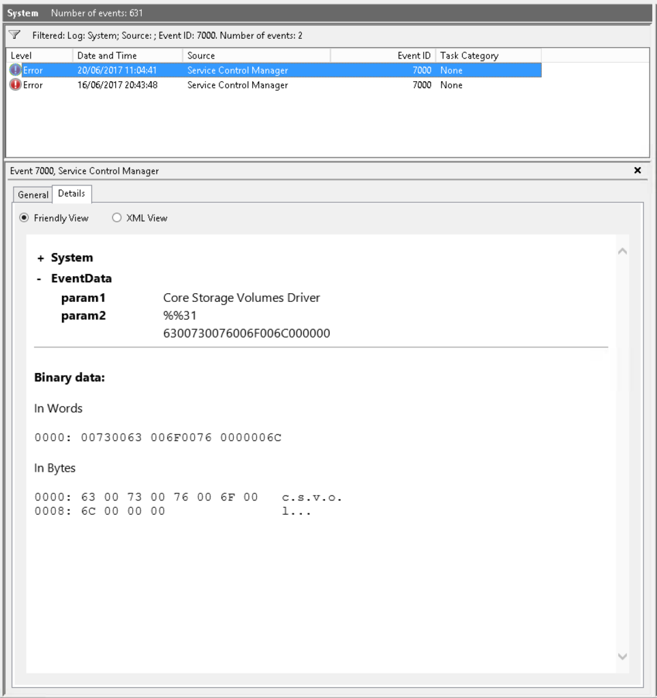The image size is (657, 698).
Task: Click details scrollbar up arrow
Action: pos(622,251)
